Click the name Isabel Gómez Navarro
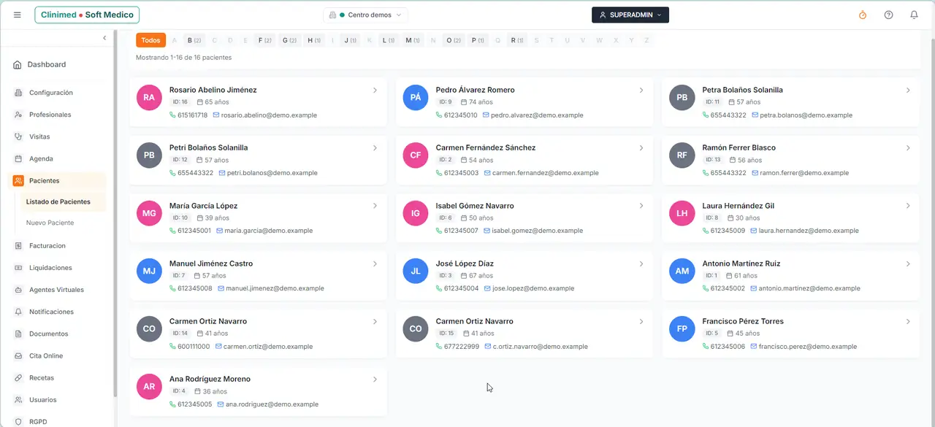Image resolution: width=935 pixels, height=427 pixels. coord(475,206)
